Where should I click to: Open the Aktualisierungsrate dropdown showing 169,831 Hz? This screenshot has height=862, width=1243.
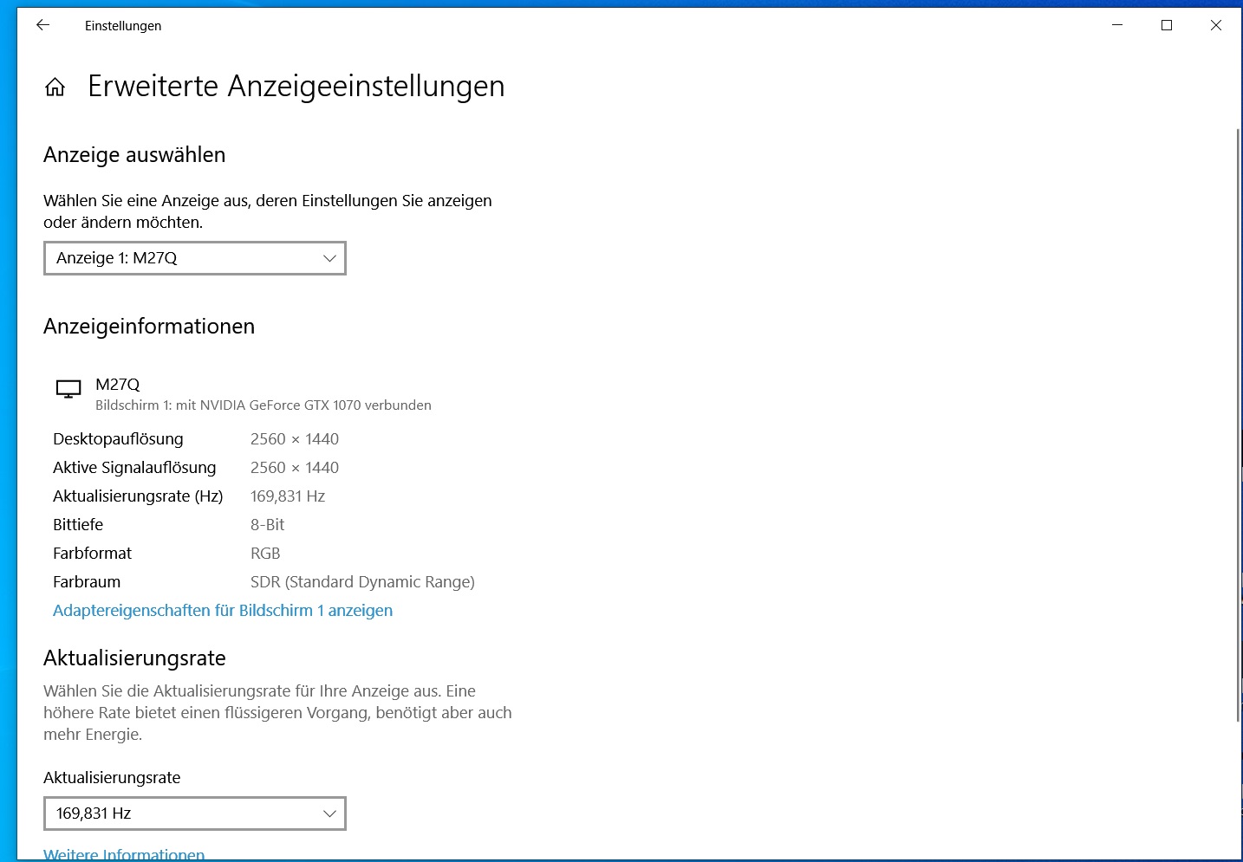coord(194,813)
